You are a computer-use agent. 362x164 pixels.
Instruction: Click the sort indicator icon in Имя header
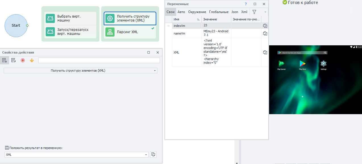point(199,20)
